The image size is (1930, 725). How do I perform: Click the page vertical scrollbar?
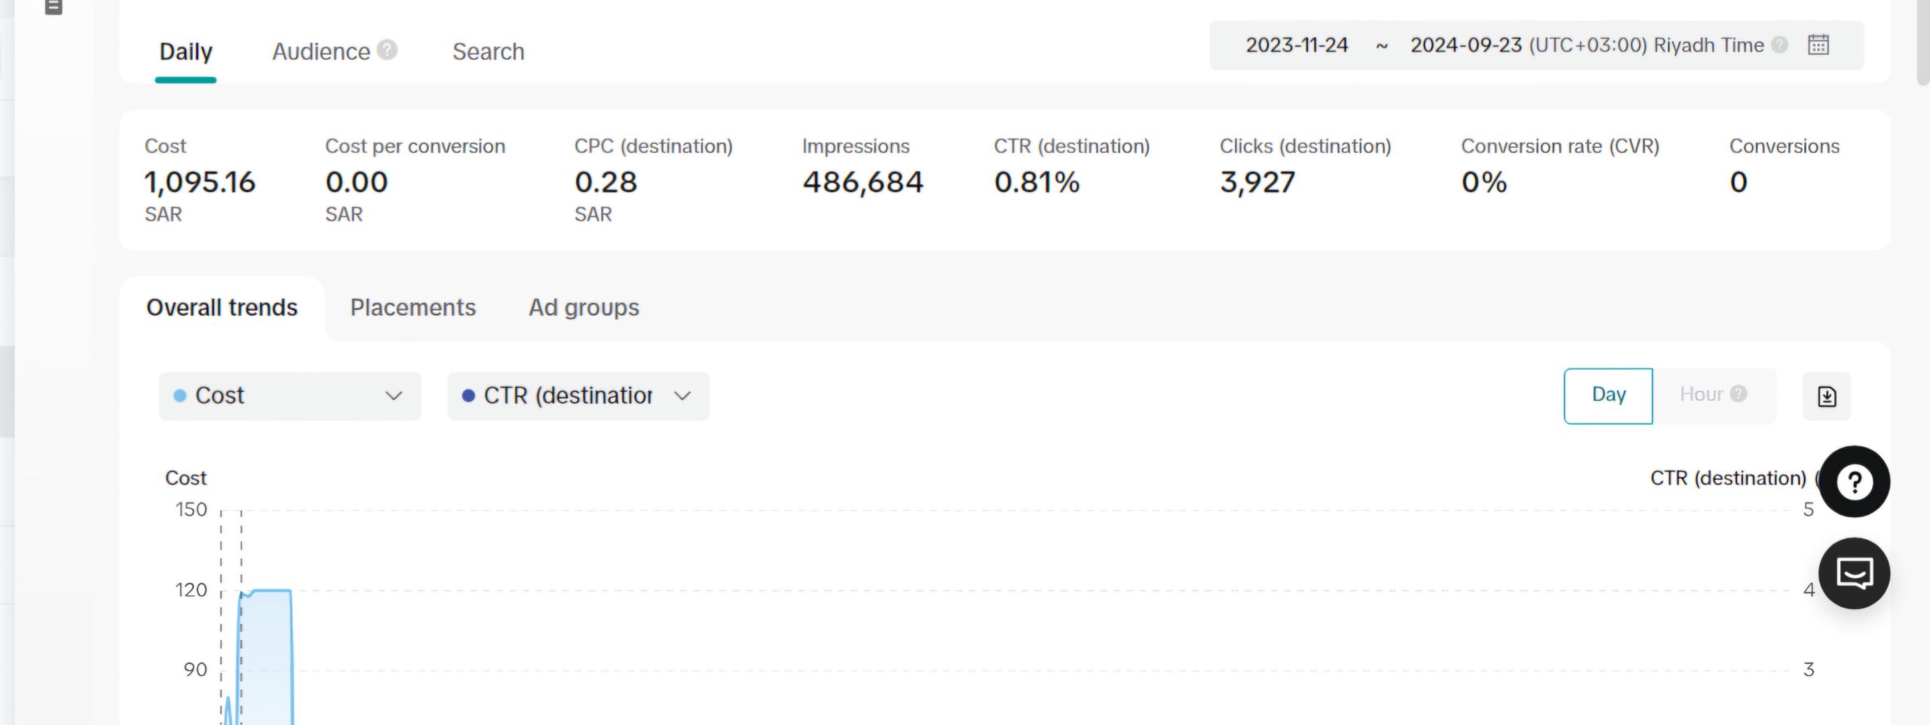coord(1923,41)
